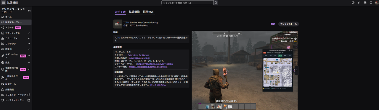This screenshot has width=379, height=110.
Task: Switch to the おすすめ tab
Action: pyautogui.click(x=121, y=12)
